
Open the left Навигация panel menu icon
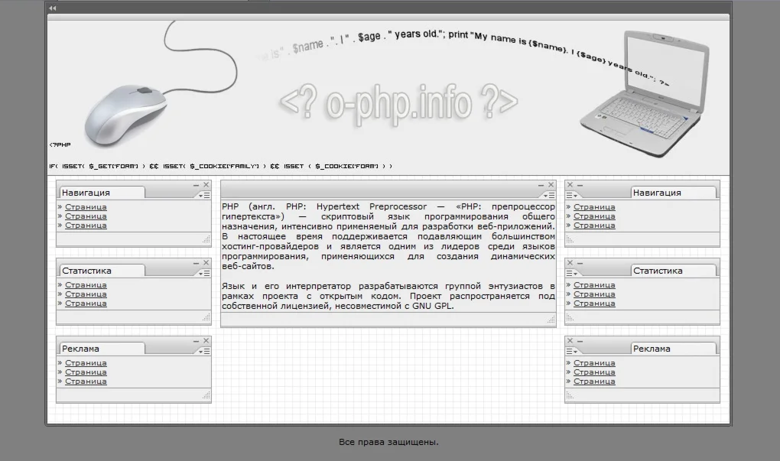[204, 196]
